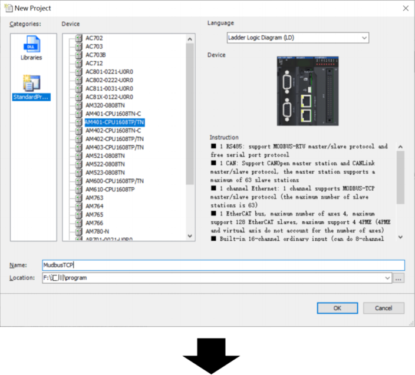Click the device icon beside AM320-0808TN
Screen dimensions: 415x375
pos(78,105)
